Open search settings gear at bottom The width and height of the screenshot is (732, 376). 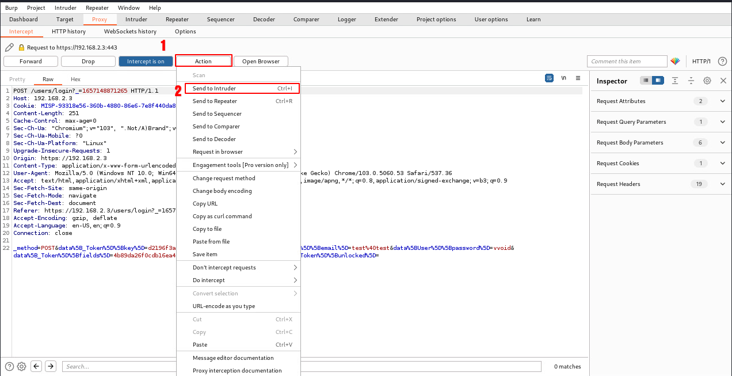coord(21,366)
